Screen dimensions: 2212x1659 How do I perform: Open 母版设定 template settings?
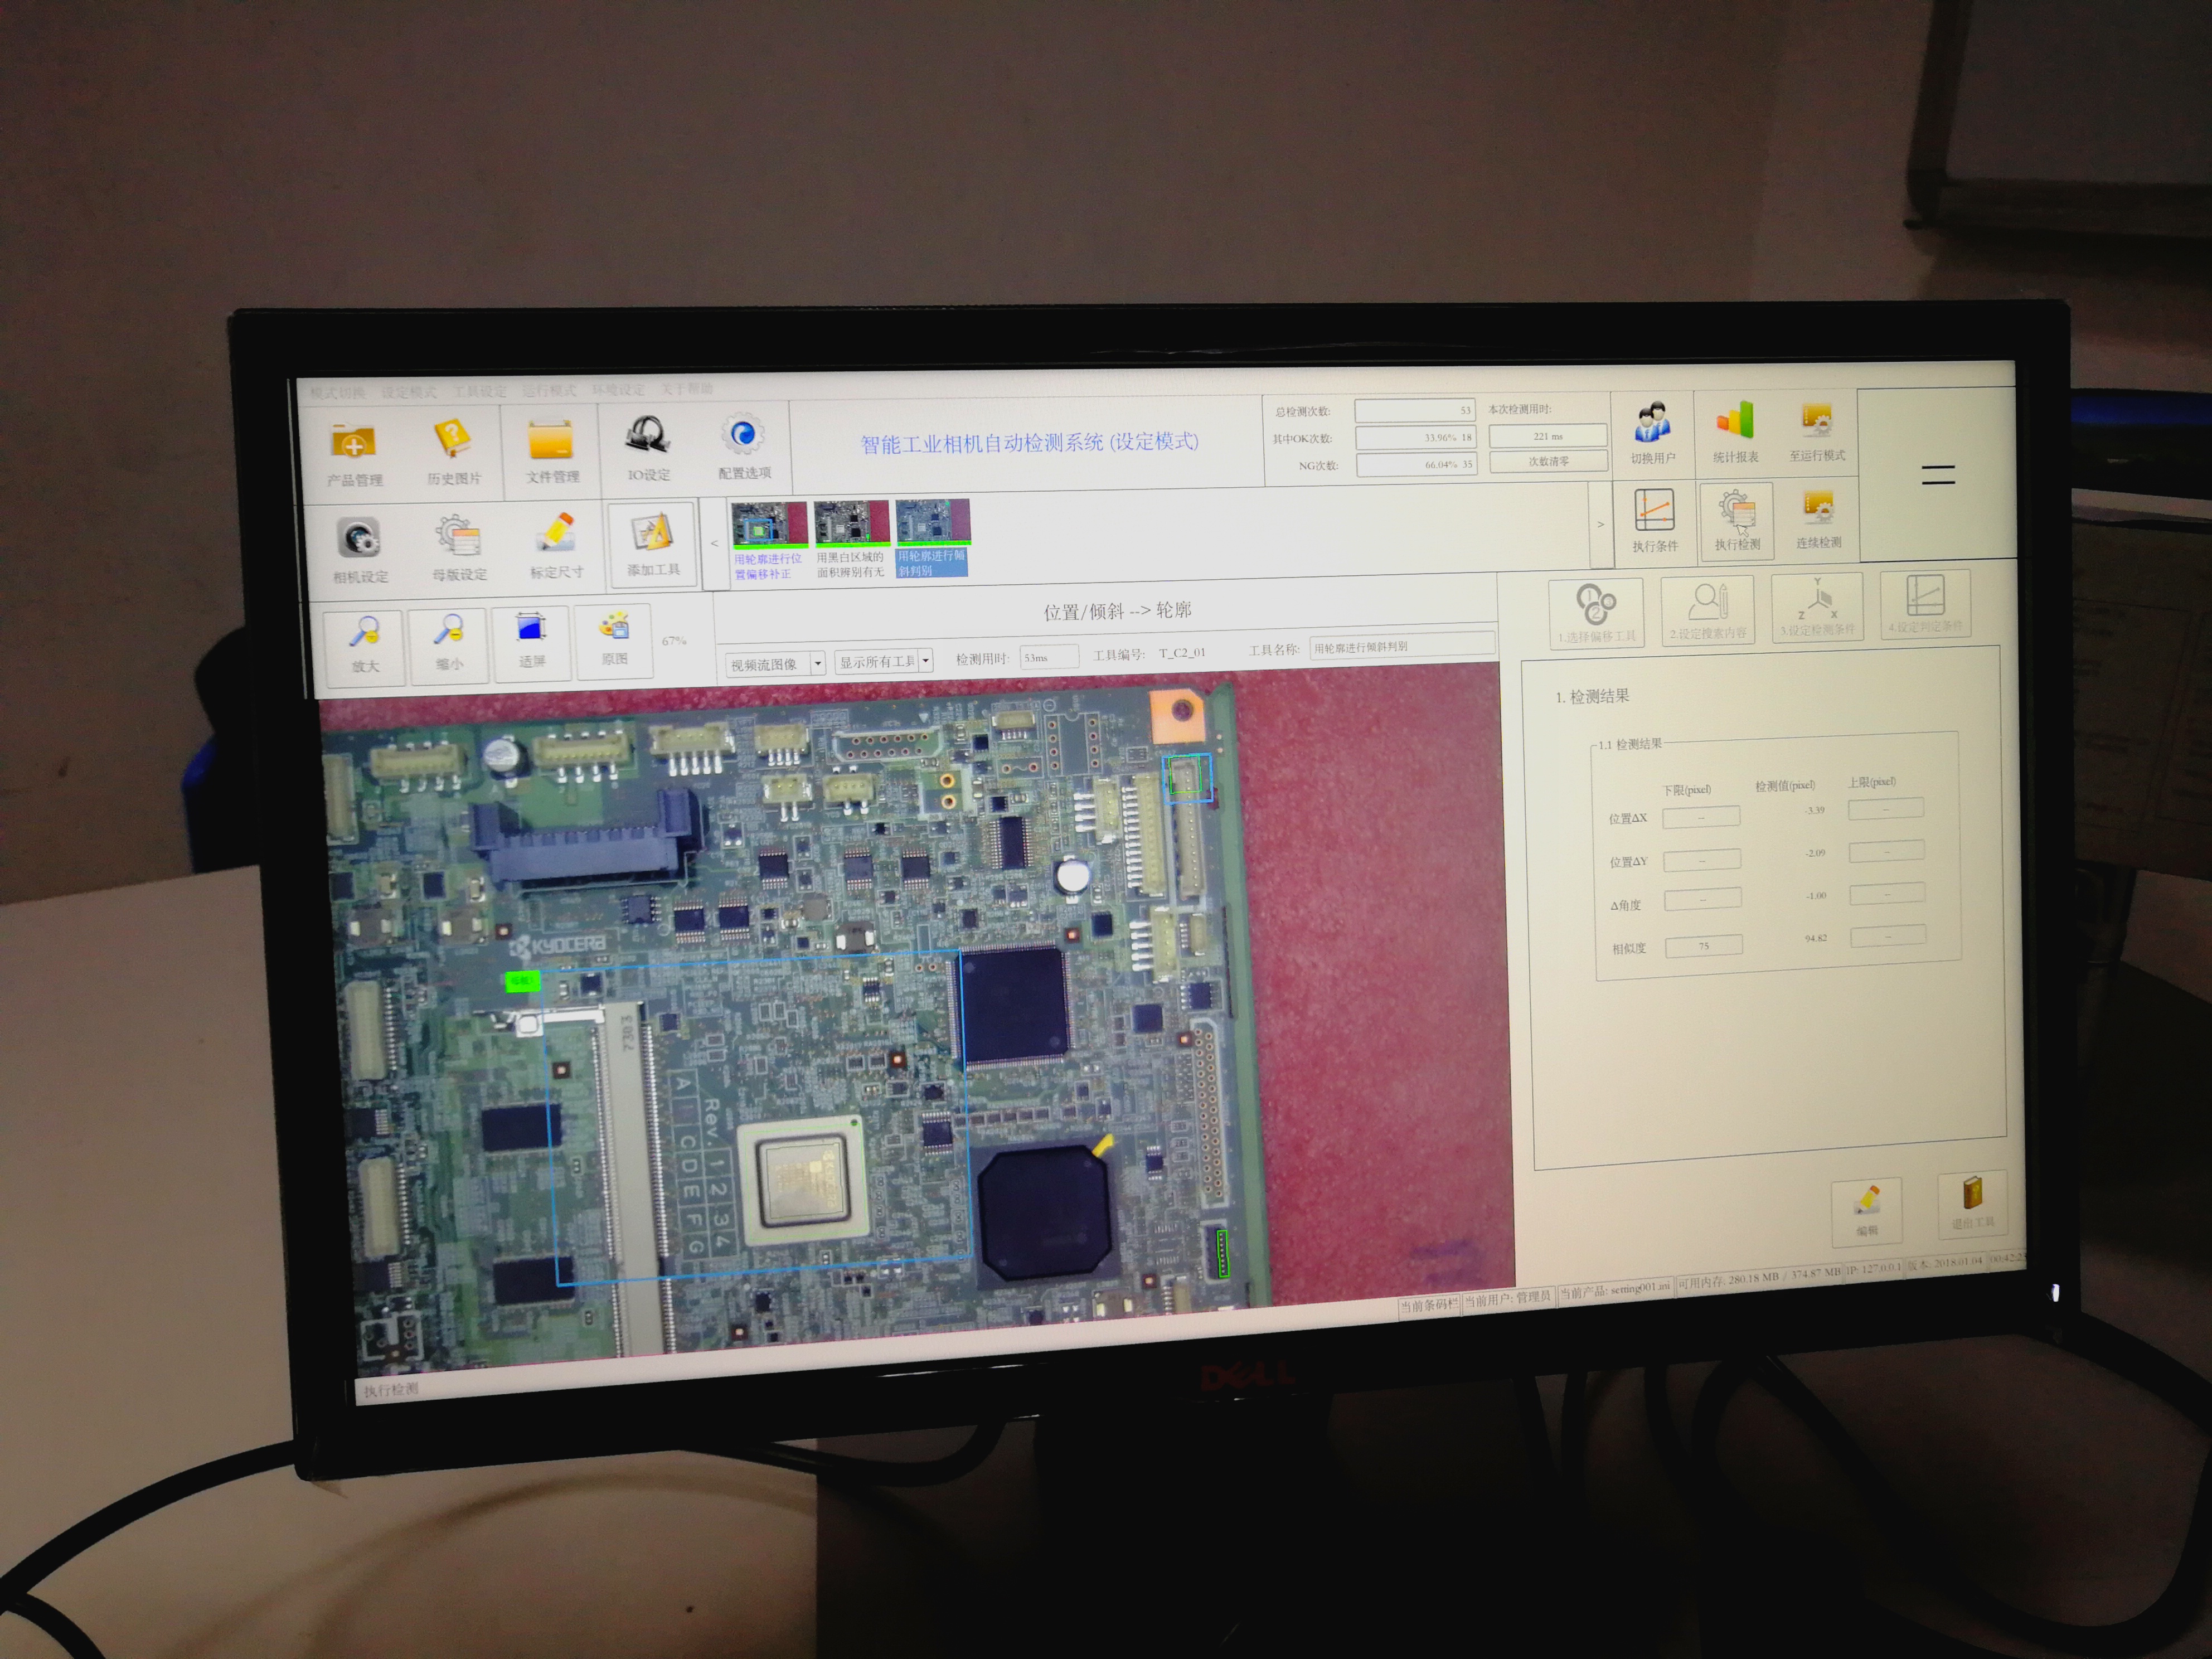tap(459, 548)
